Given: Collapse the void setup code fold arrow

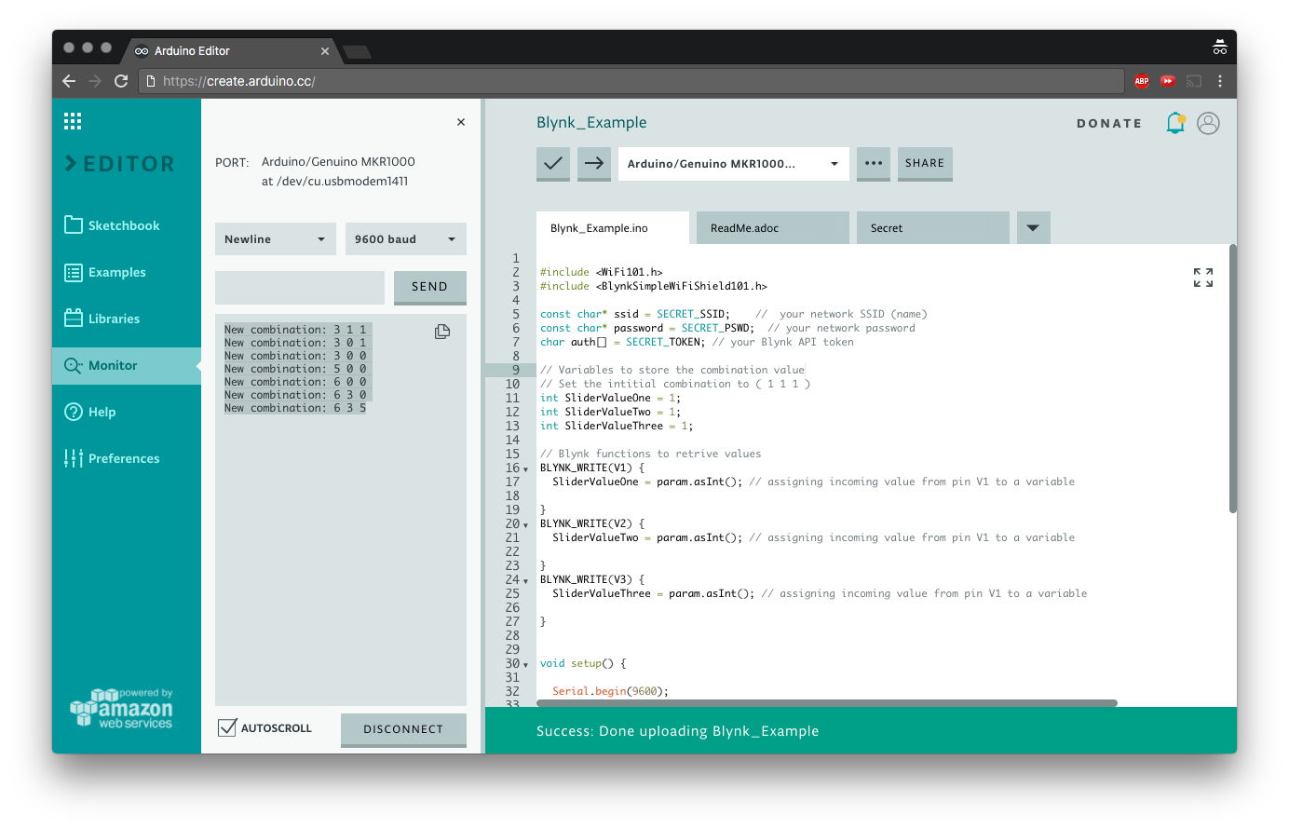Looking at the screenshot, I should pos(526,665).
